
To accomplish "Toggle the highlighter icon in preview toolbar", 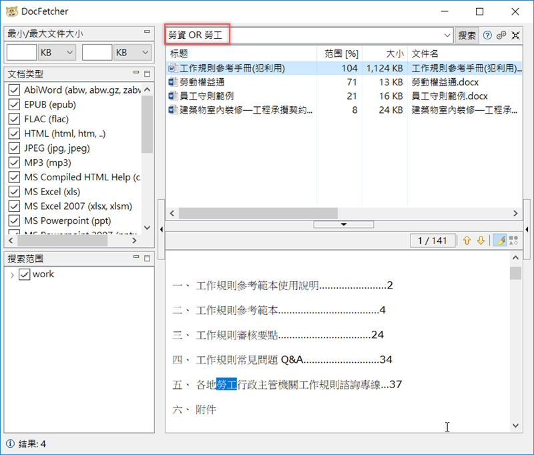I will pos(500,241).
